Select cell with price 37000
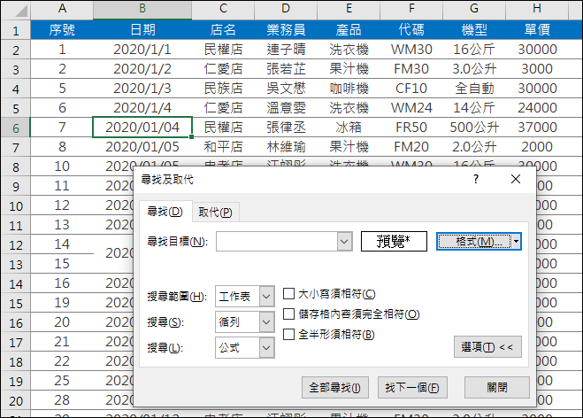This screenshot has width=583, height=418. point(537,128)
